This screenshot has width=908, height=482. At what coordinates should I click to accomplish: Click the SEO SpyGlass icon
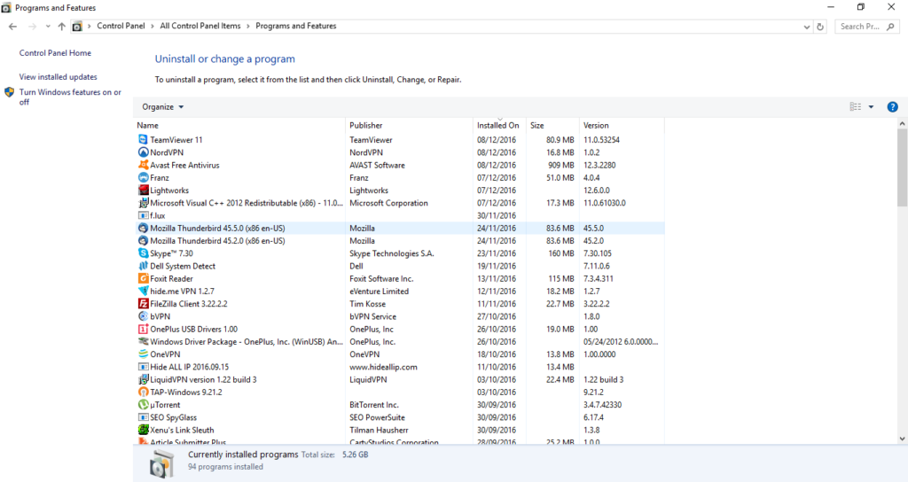click(143, 417)
